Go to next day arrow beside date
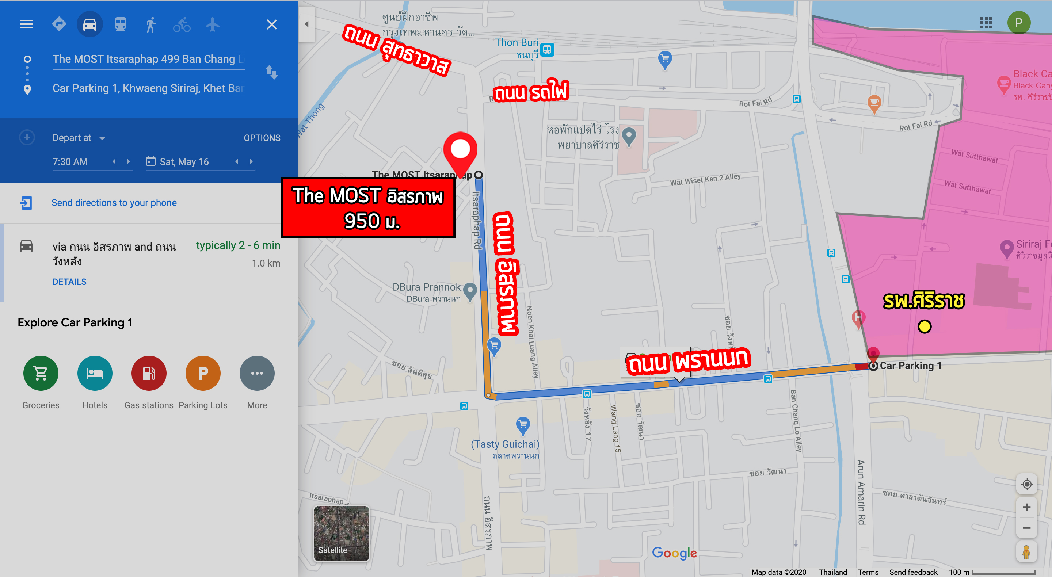This screenshot has height=577, width=1052. pos(251,162)
